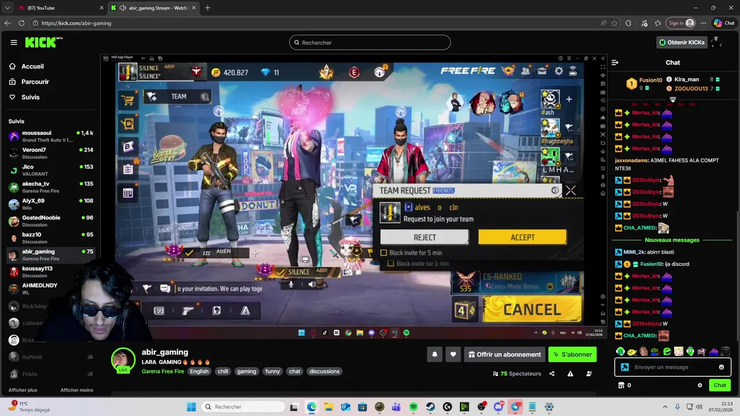The width and height of the screenshot is (740, 416).
Task: Click Offrir un abonnement gift button
Action: coord(505,354)
